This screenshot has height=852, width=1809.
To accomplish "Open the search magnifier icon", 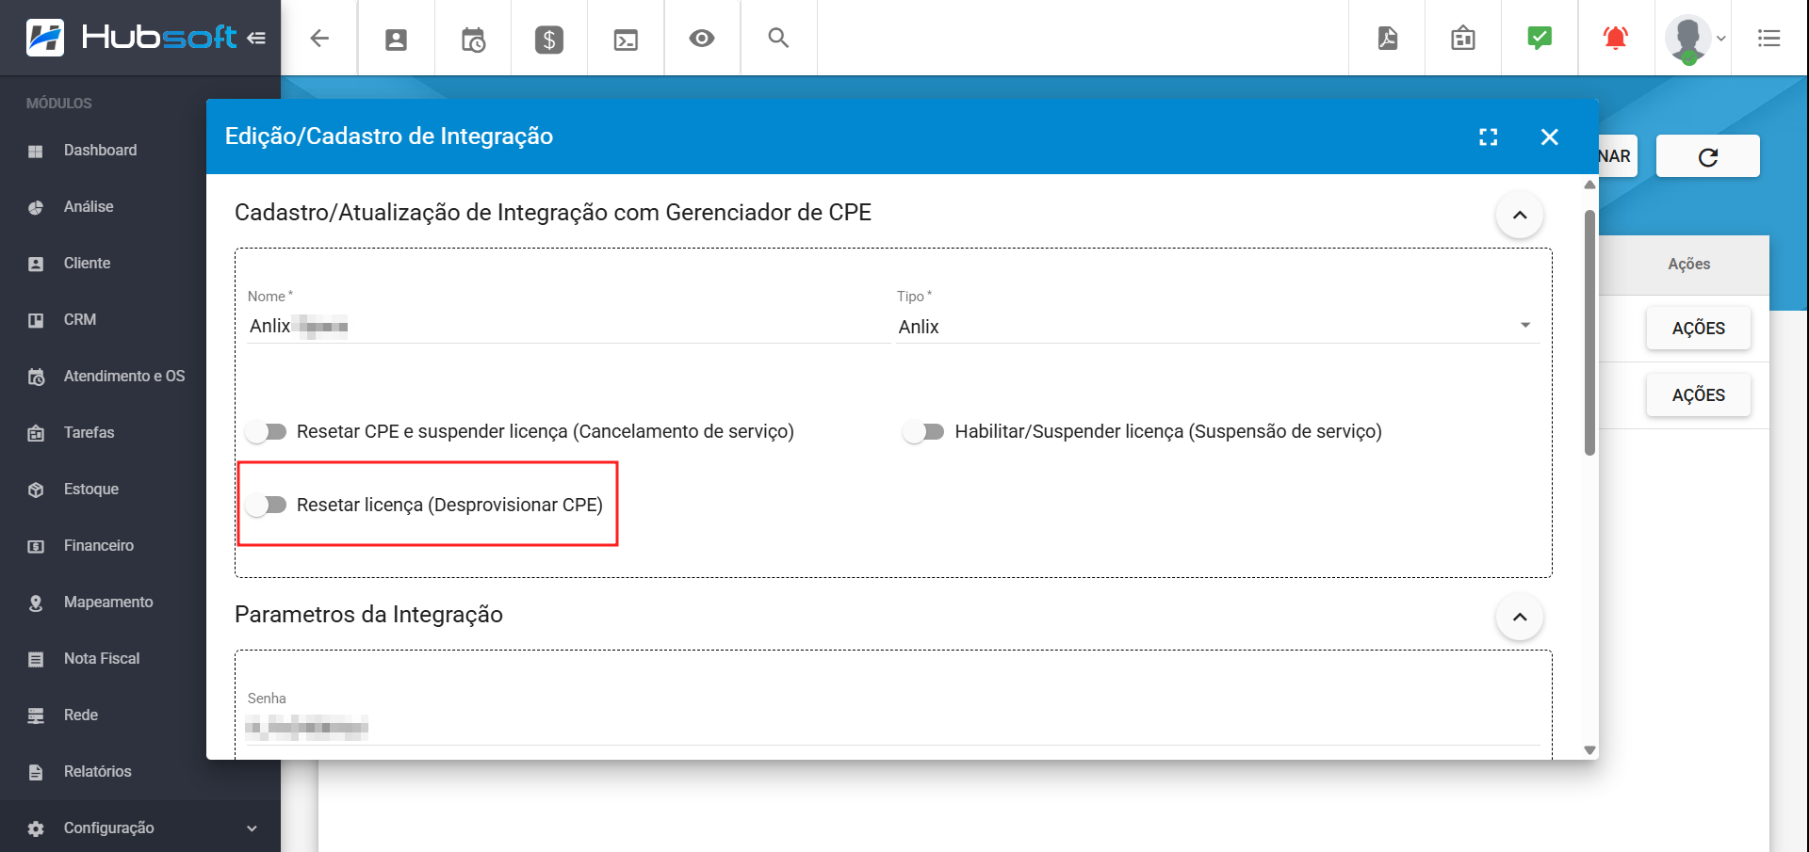I will tap(778, 38).
